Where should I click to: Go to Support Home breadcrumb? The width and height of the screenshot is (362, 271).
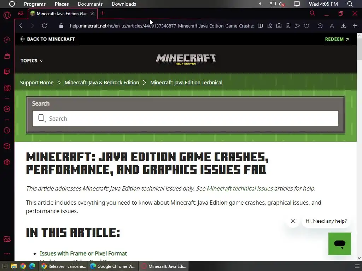pos(37,83)
